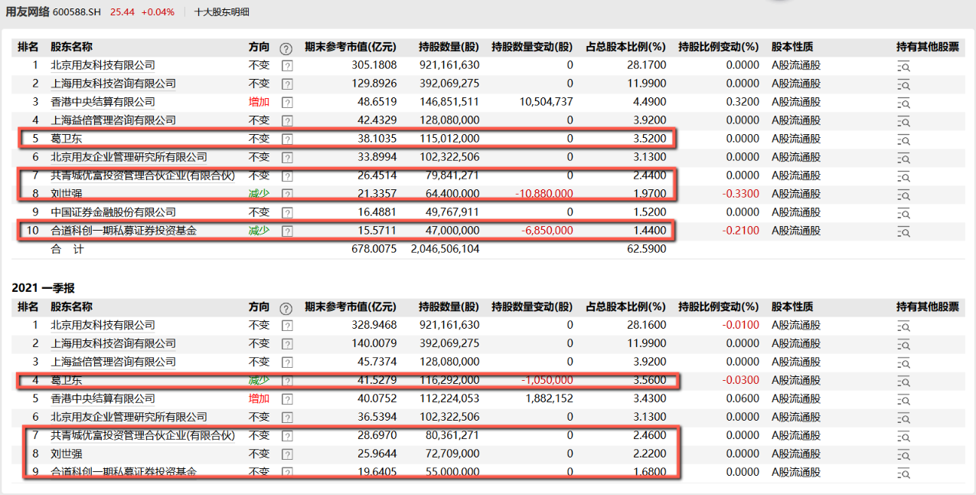Open 北京用友科技有限公司 in the upper table
This screenshot has width=976, height=495.
coord(103,65)
